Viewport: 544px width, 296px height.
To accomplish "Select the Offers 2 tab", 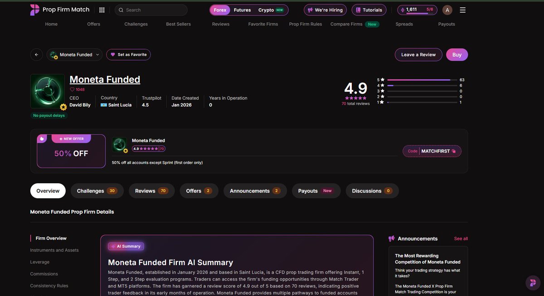I will coord(199,191).
